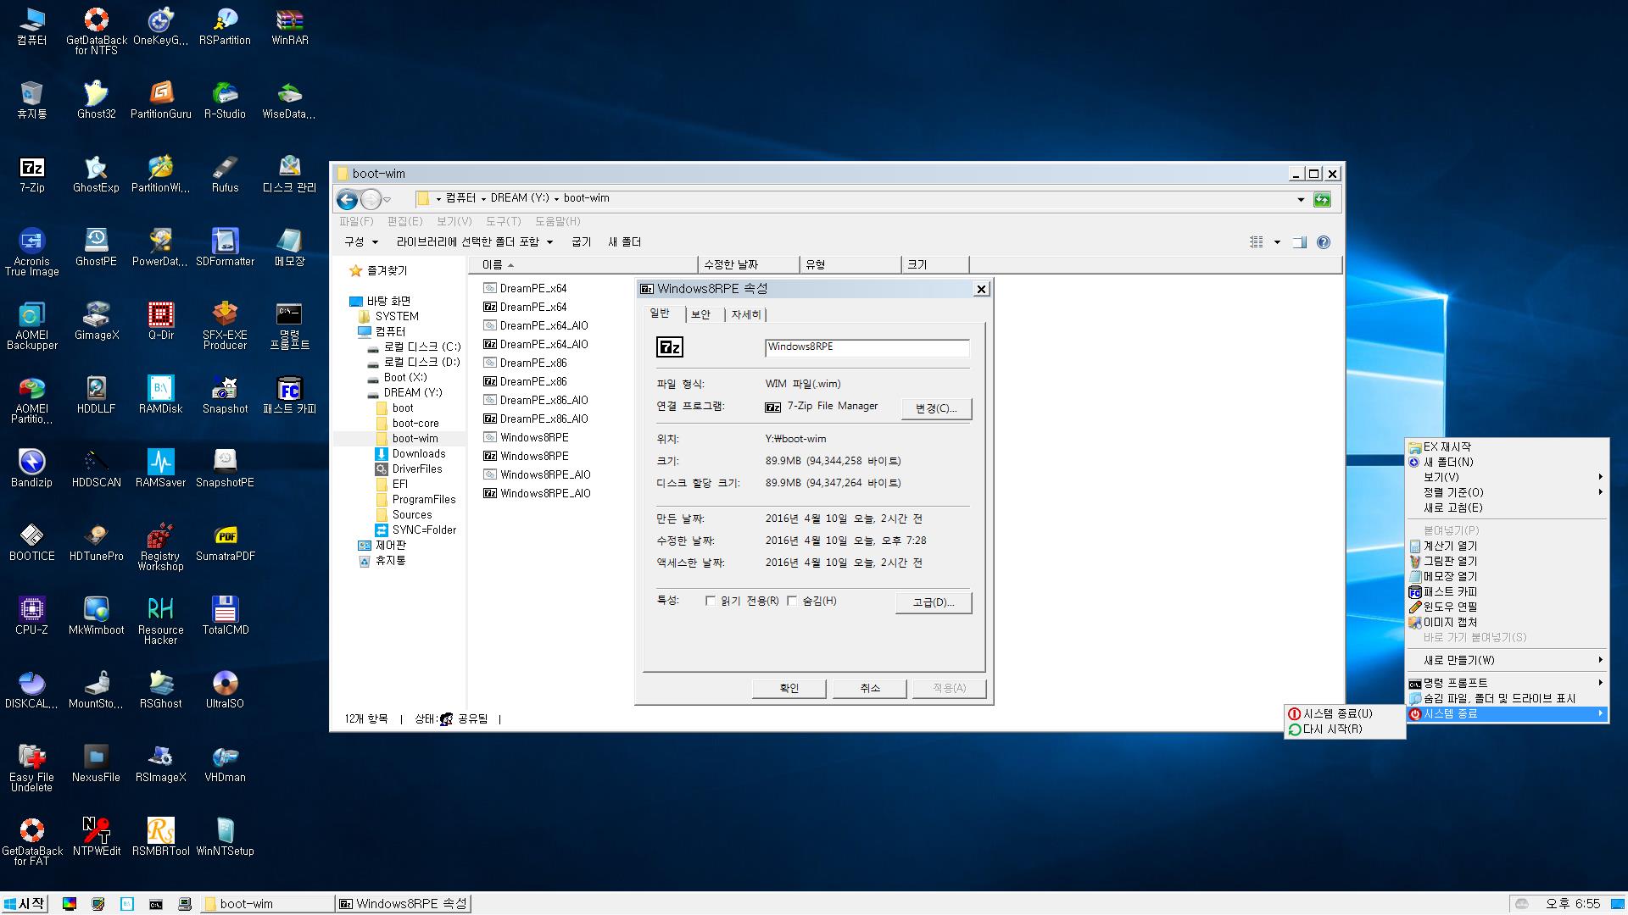Open the view options dropdown arrow
Image resolution: width=1628 pixels, height=915 pixels.
[x=1277, y=242]
